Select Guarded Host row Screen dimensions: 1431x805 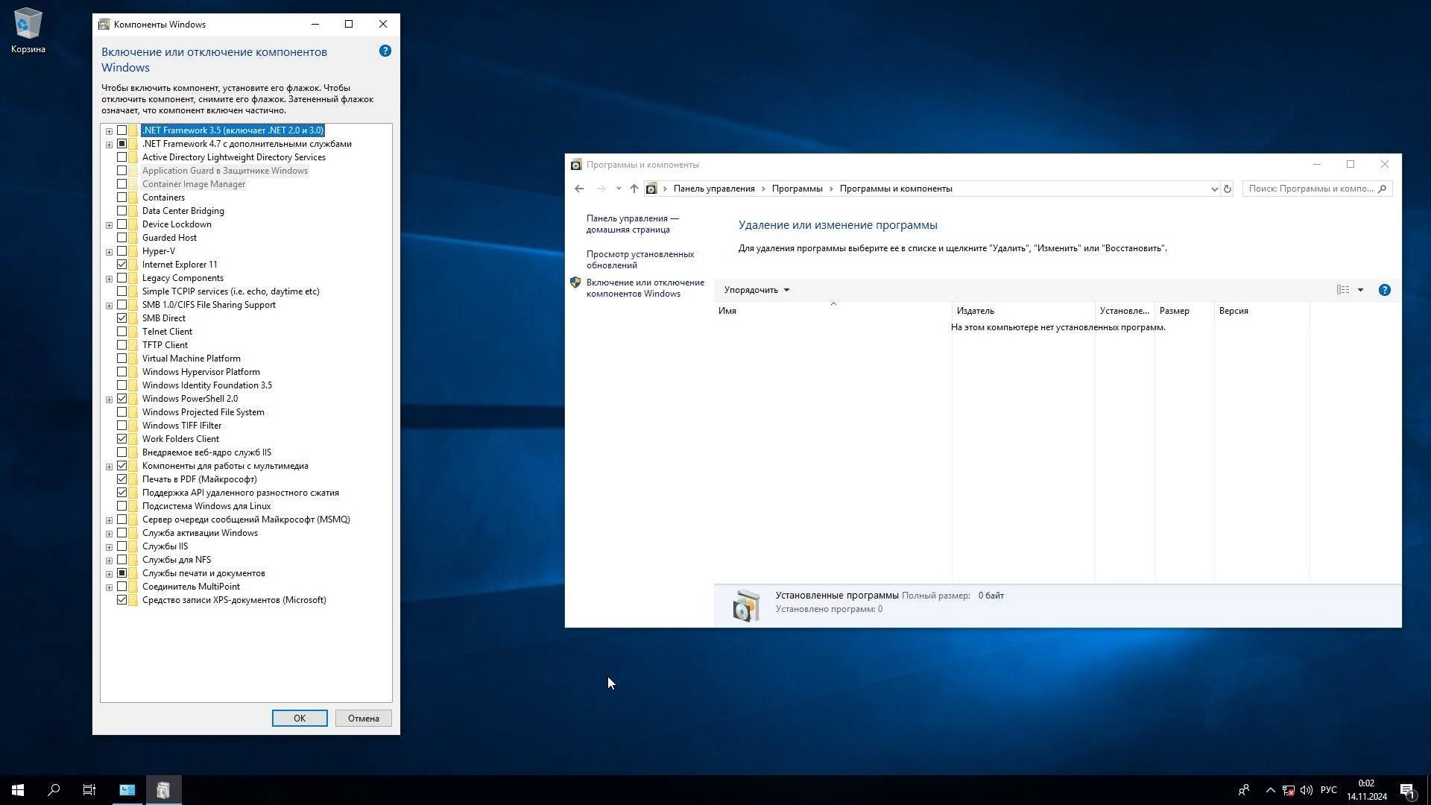tap(169, 238)
